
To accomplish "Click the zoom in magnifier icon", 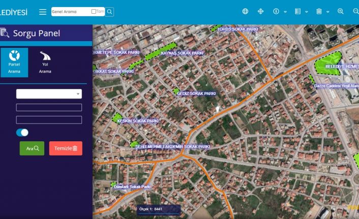I will (341, 11).
